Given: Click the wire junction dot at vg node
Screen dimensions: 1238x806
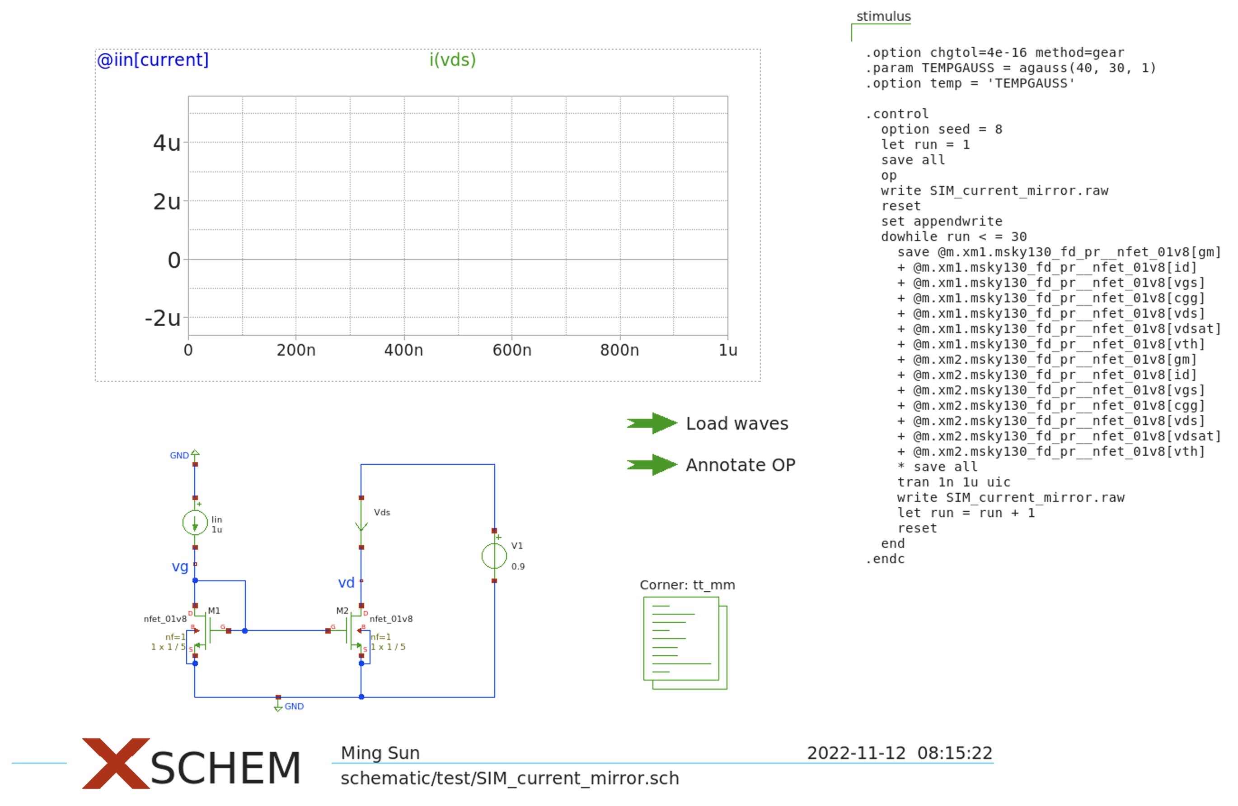Looking at the screenshot, I should pyautogui.click(x=195, y=580).
